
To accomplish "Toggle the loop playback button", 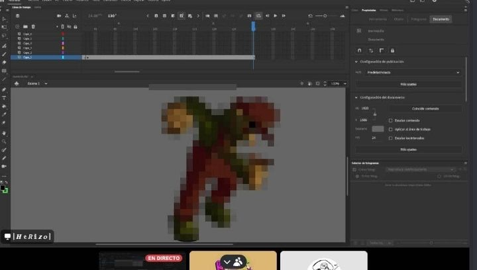I will (258, 16).
